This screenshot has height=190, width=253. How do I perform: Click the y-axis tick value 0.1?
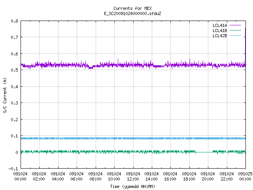pyautogui.click(x=14, y=136)
